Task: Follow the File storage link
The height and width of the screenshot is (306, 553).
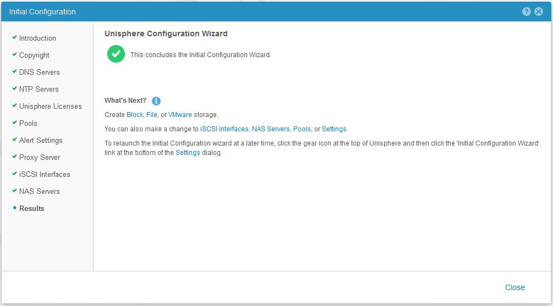Action: (152, 115)
